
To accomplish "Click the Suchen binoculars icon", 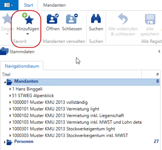I will (96, 18).
